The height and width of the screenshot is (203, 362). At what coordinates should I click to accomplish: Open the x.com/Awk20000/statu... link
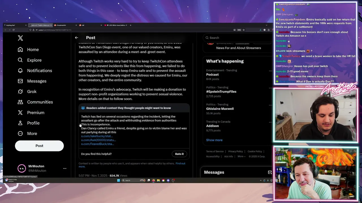(98, 140)
